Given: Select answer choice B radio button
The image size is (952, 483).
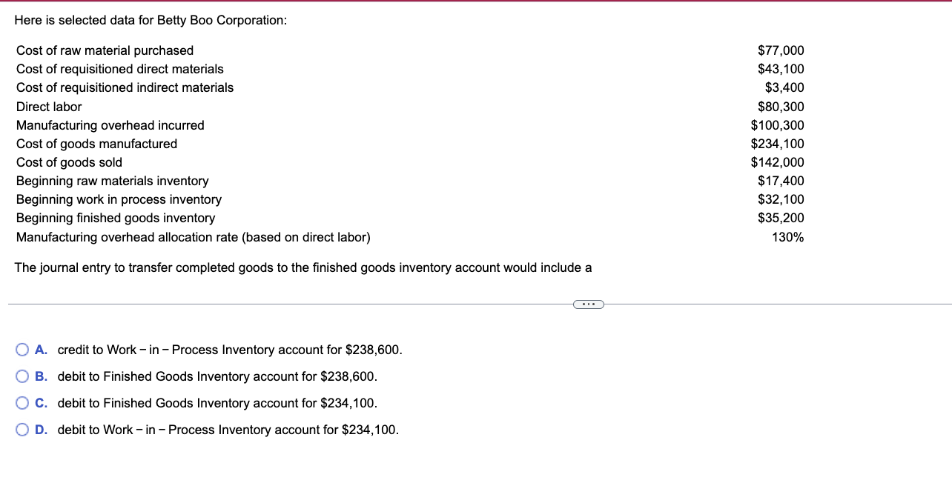Looking at the screenshot, I should 22,376.
